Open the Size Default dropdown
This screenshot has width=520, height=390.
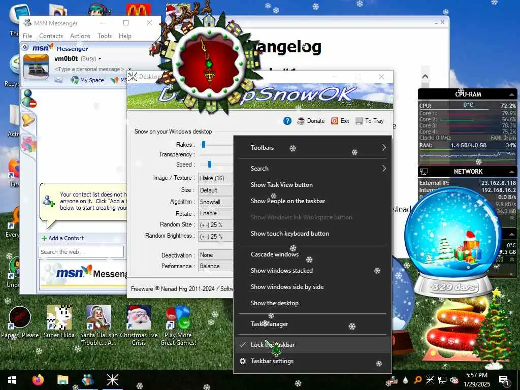(215, 190)
